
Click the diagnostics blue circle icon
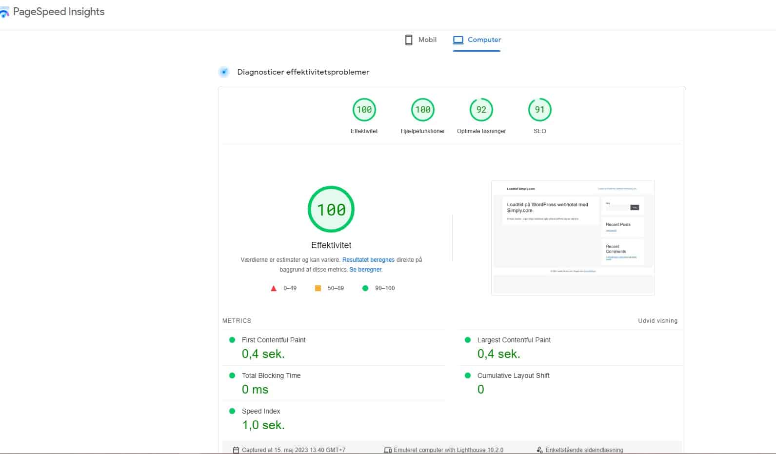[224, 72]
